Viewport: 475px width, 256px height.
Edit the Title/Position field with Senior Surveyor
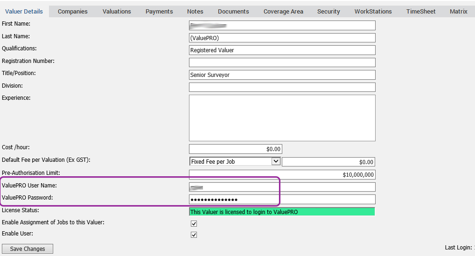coord(282,75)
